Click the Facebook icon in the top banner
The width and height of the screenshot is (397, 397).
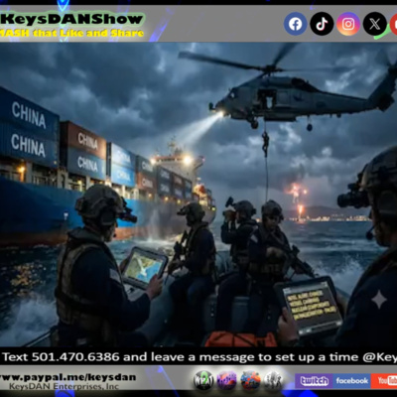point(295,24)
